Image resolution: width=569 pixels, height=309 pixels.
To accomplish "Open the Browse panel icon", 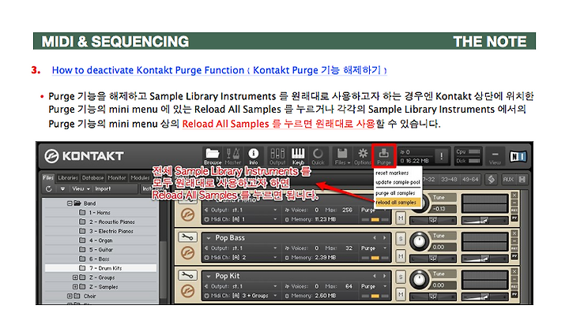I will tap(213, 156).
